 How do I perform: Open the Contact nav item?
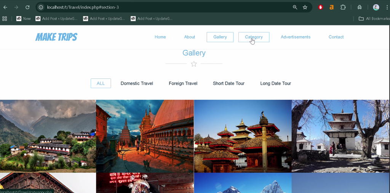tap(336, 37)
